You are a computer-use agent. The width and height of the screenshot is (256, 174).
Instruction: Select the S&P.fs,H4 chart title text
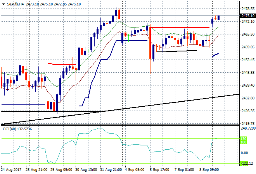click(x=16, y=4)
